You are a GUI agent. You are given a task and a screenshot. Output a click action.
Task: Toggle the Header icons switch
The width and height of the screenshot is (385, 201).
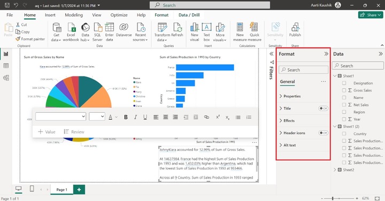tap(323, 133)
